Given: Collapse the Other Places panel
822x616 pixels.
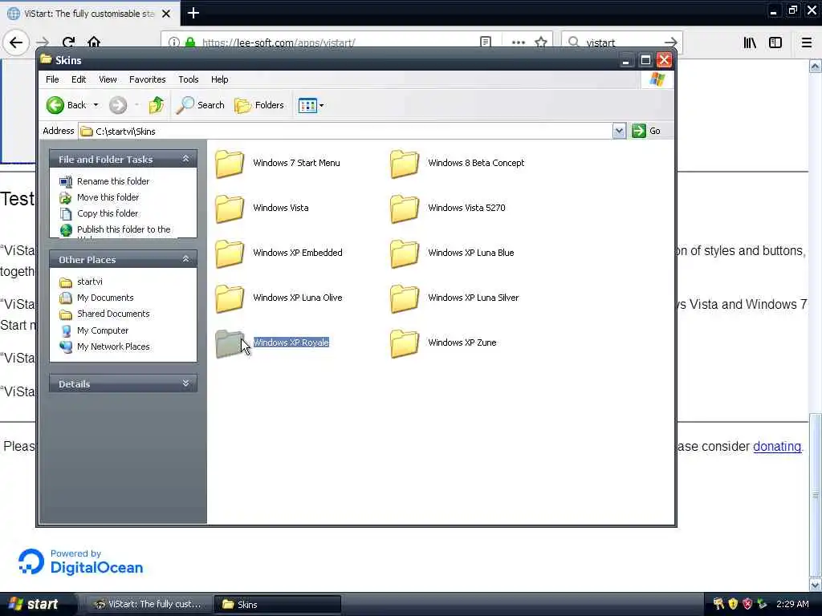Looking at the screenshot, I should click(x=185, y=259).
